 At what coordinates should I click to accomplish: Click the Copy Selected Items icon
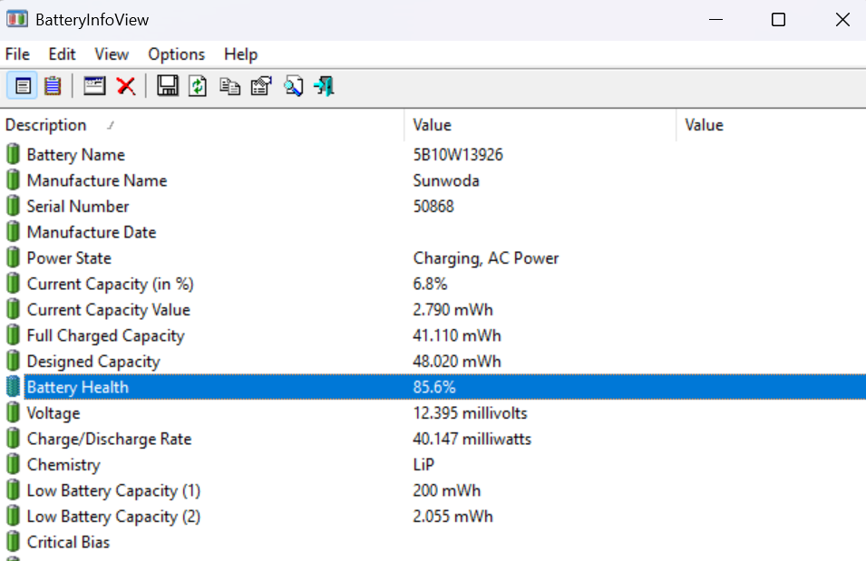229,86
